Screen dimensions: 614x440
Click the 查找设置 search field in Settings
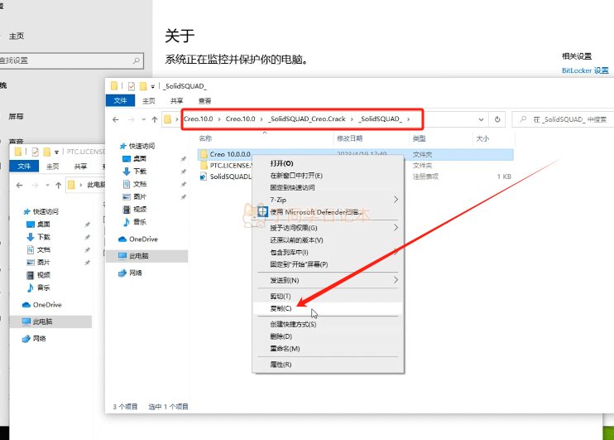click(72, 60)
